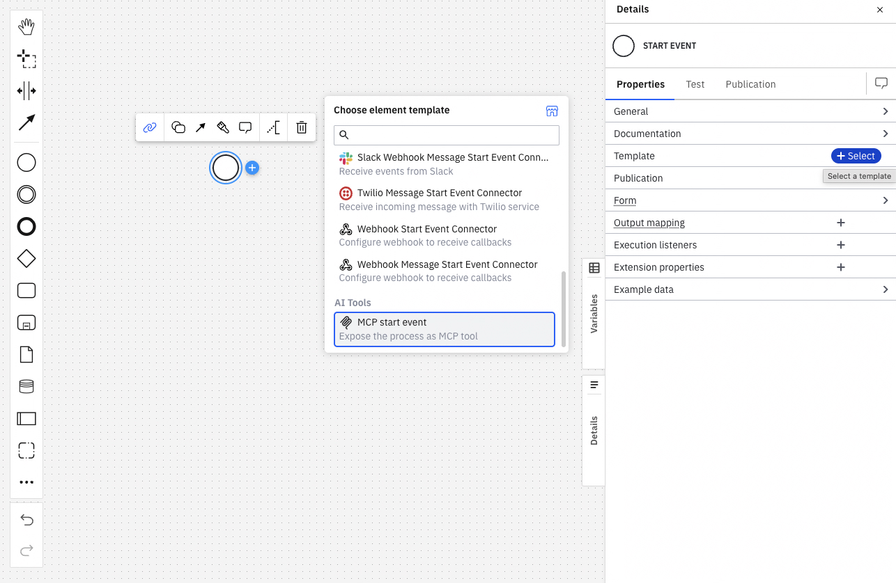The image size is (896, 583).
Task: Choose the MCP start event template
Action: [x=445, y=329]
